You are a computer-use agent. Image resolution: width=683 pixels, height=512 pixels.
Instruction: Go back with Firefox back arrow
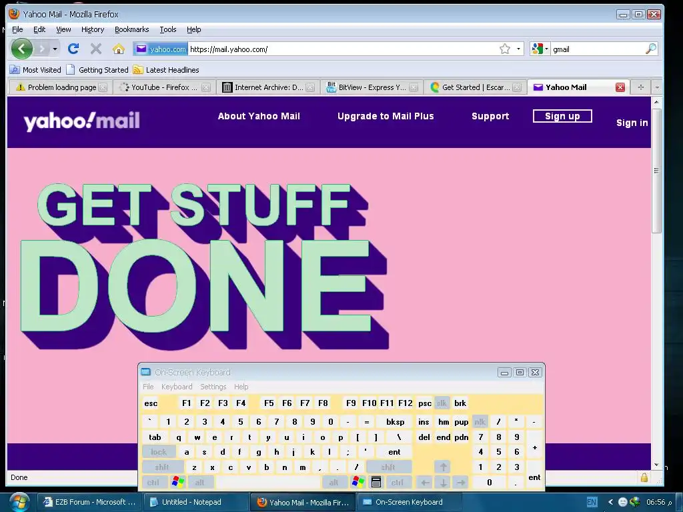click(x=21, y=49)
